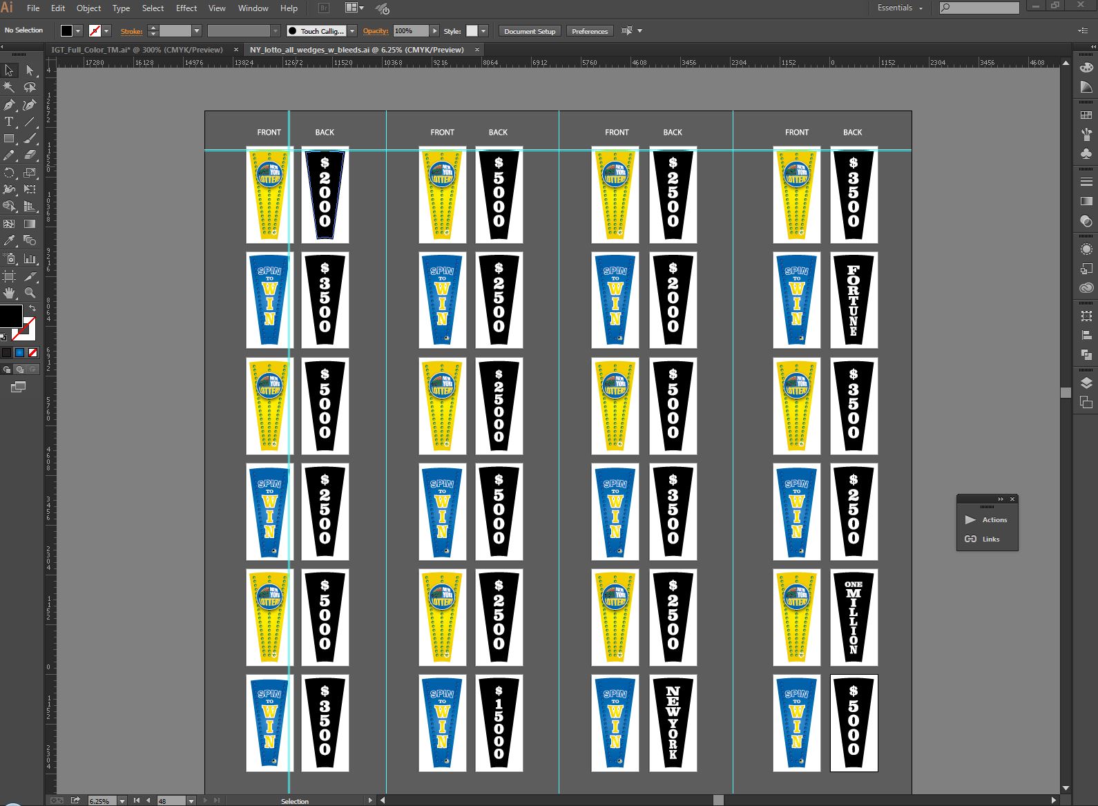Open the Creative Cloud Libraries panel icon
This screenshot has height=806, width=1098.
(x=1086, y=288)
